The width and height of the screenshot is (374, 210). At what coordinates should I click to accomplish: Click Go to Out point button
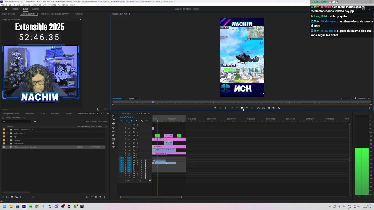coord(252,108)
